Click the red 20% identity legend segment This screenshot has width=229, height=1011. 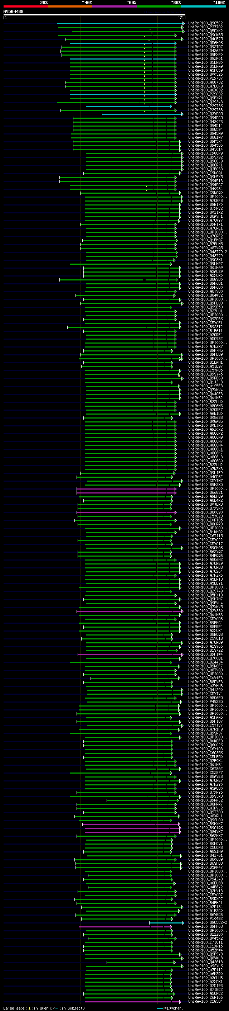click(x=25, y=6)
